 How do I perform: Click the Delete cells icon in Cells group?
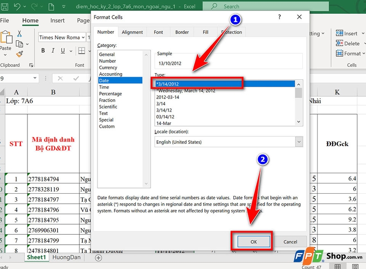click(x=339, y=43)
